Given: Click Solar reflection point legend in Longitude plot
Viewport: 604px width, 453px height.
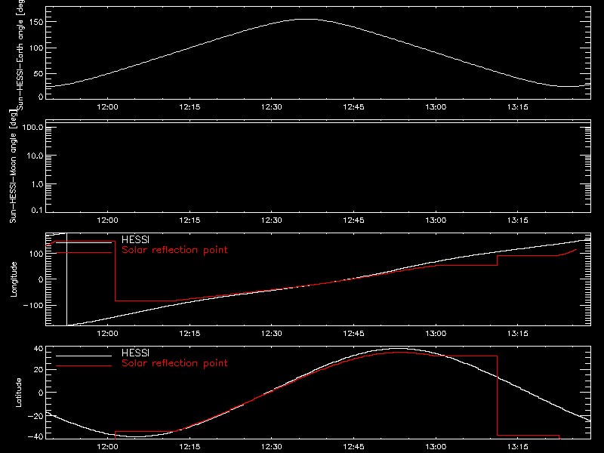Looking at the screenshot, I should [174, 250].
